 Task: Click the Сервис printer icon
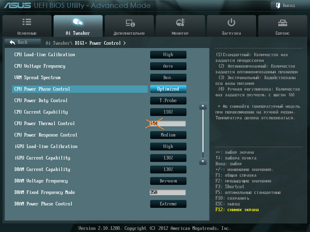coord(282,23)
